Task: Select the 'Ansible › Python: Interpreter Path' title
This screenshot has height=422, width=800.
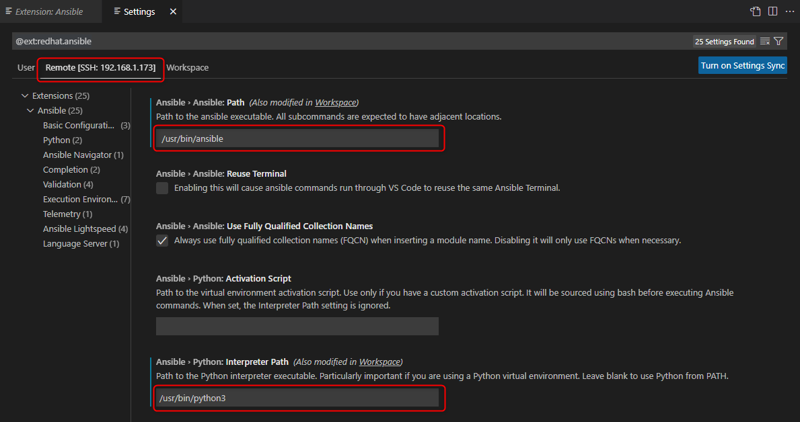Action: [x=223, y=362]
